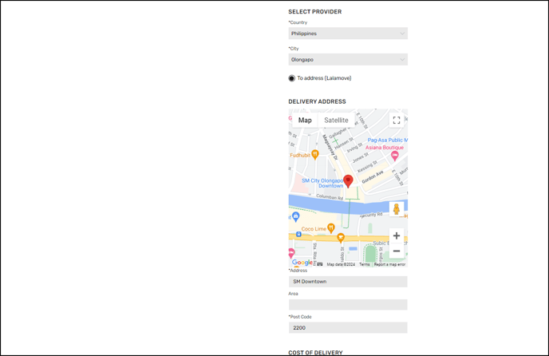Click the Gordon Ave street label
The image size is (549, 356).
(x=373, y=177)
